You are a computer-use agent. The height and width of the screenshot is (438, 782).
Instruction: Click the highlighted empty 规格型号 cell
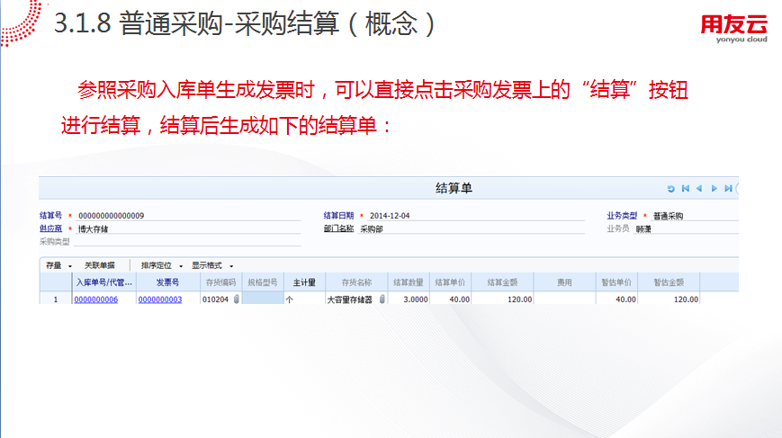click(263, 298)
